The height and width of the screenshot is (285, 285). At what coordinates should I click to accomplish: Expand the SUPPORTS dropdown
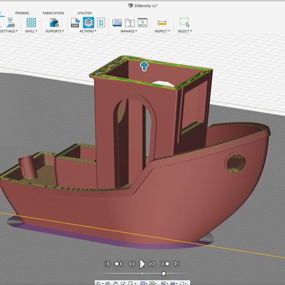pos(54,31)
